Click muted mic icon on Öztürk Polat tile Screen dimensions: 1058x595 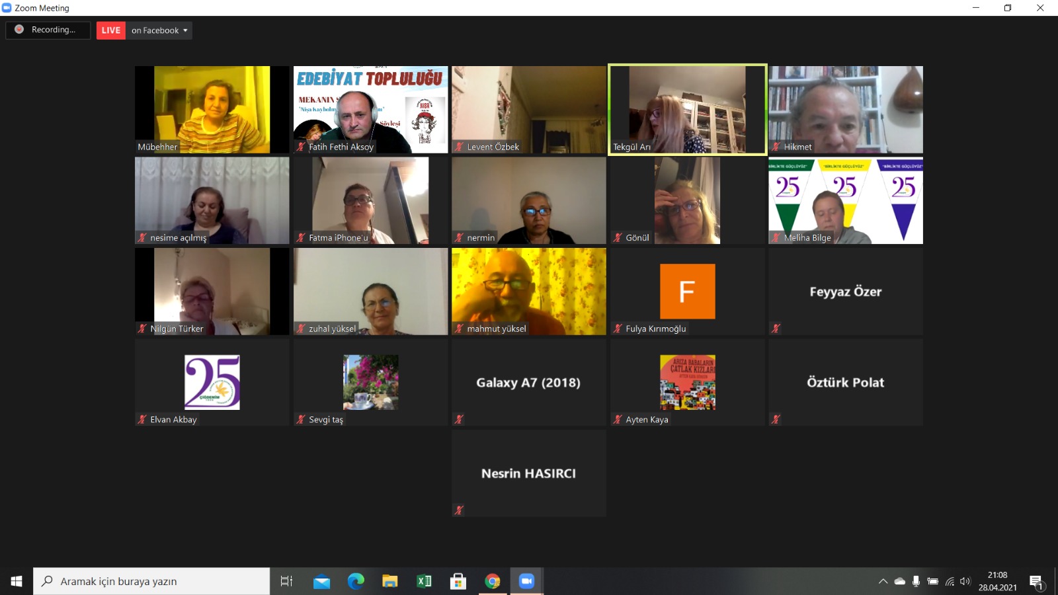(776, 419)
